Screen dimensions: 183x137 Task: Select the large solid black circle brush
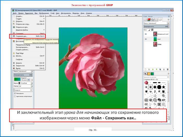click(x=159, y=87)
